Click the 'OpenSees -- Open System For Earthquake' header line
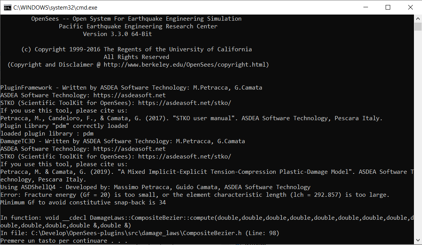 136,18
